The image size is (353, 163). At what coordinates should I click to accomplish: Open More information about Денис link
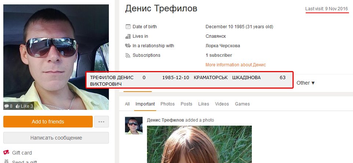(x=236, y=65)
